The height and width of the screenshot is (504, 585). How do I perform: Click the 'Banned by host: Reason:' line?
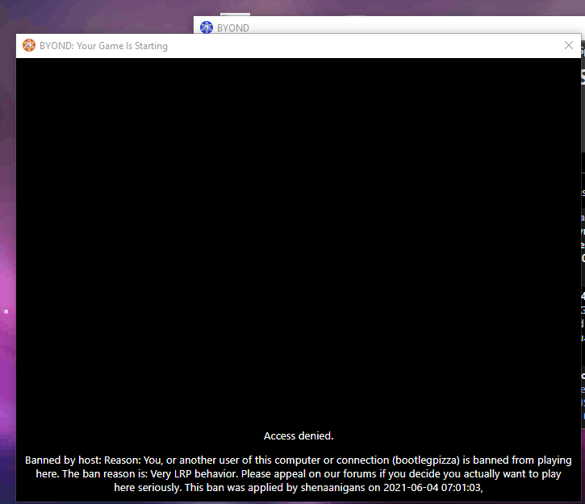coord(298,460)
